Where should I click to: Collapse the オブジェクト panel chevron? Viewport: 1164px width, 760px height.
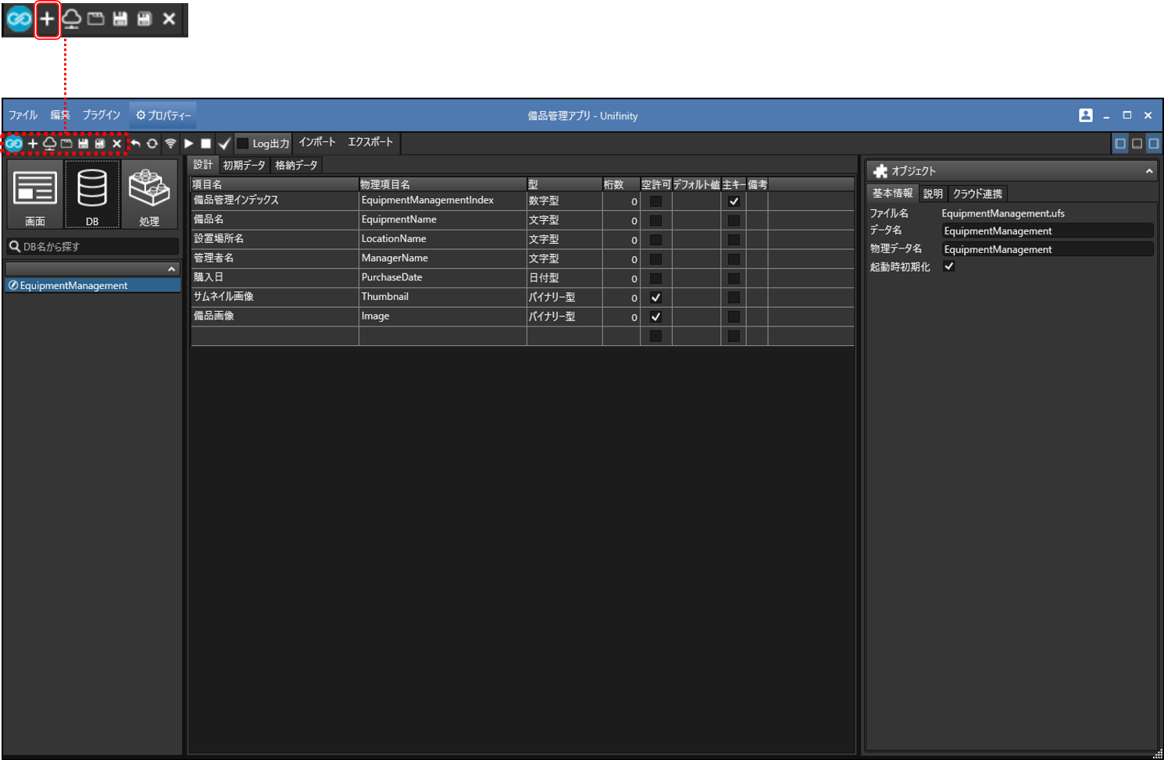(x=1148, y=171)
